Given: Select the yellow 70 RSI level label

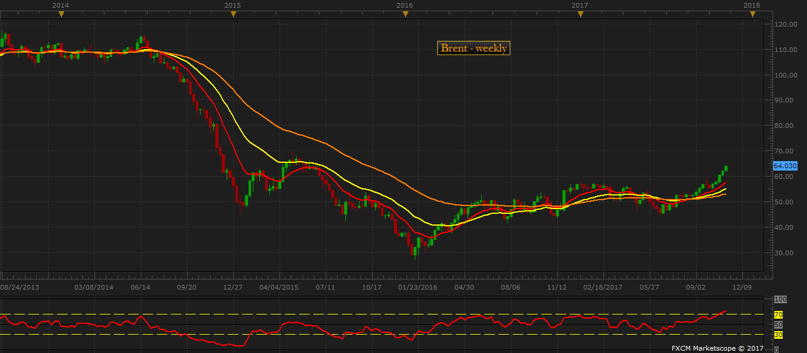Looking at the screenshot, I should click(779, 315).
